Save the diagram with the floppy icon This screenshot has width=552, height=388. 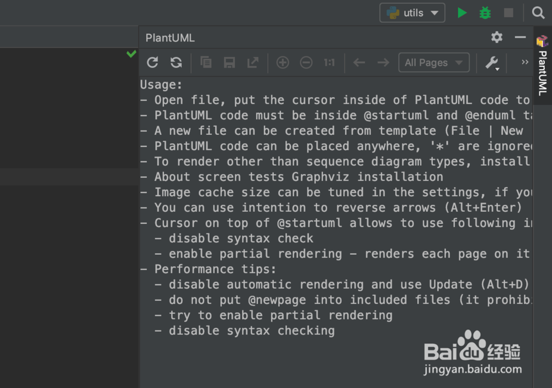tap(229, 62)
